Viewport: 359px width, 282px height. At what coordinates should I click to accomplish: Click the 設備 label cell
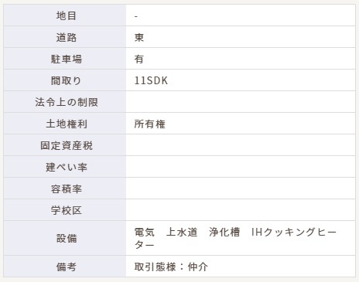(x=65, y=238)
